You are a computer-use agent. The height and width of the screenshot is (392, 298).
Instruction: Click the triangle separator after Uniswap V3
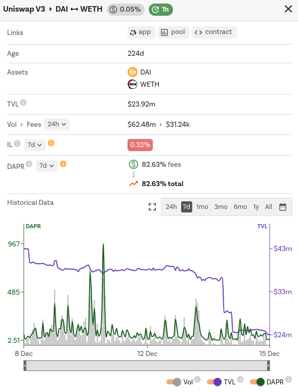click(51, 9)
